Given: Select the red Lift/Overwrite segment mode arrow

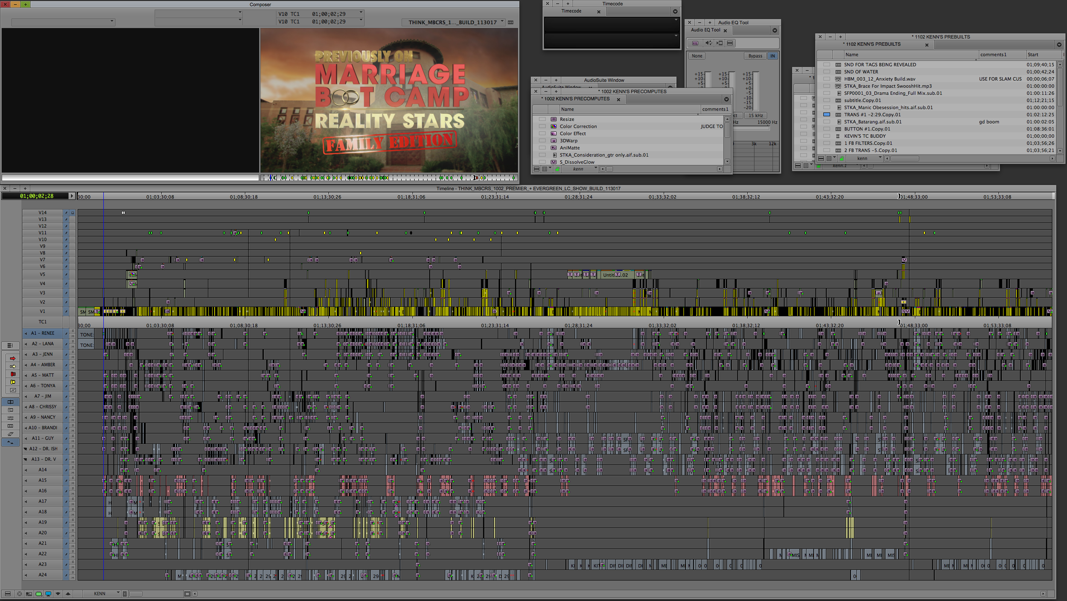Looking at the screenshot, I should click(13, 359).
